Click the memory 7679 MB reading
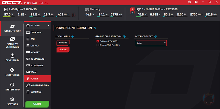Viewport: 220px width, 109px height. pyautogui.click(x=116, y=14)
